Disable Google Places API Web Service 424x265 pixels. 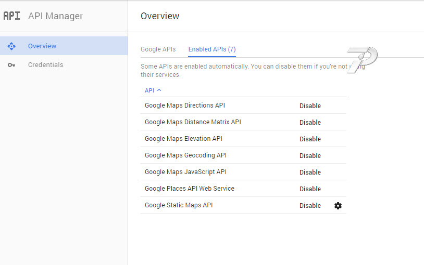pos(310,189)
